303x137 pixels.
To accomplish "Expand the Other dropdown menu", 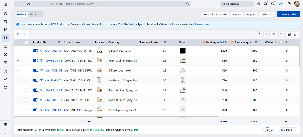I will point(267,15).
